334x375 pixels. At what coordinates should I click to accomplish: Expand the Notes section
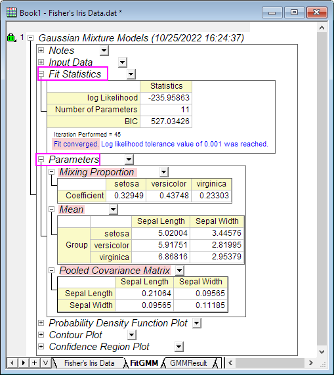tap(41, 50)
